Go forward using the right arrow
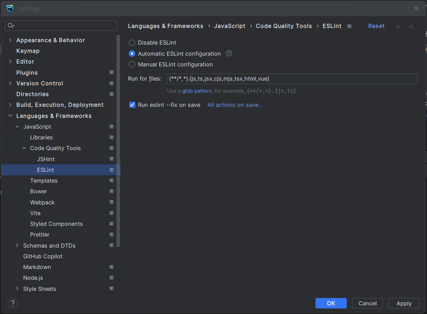This screenshot has height=314, width=427. [410, 26]
